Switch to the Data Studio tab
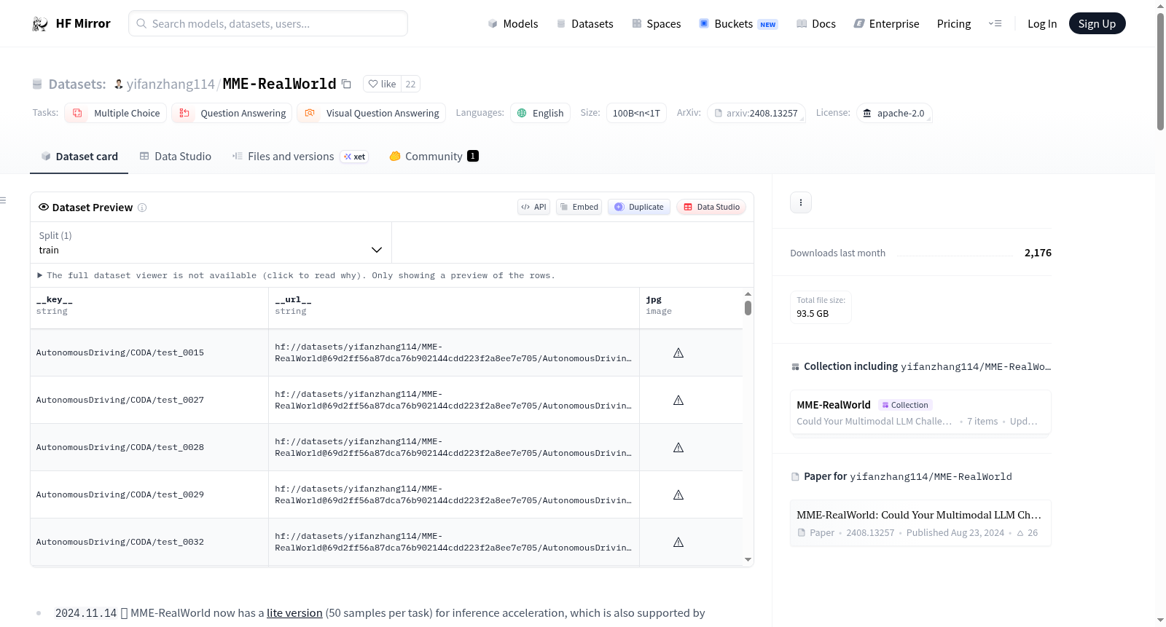 click(x=176, y=157)
